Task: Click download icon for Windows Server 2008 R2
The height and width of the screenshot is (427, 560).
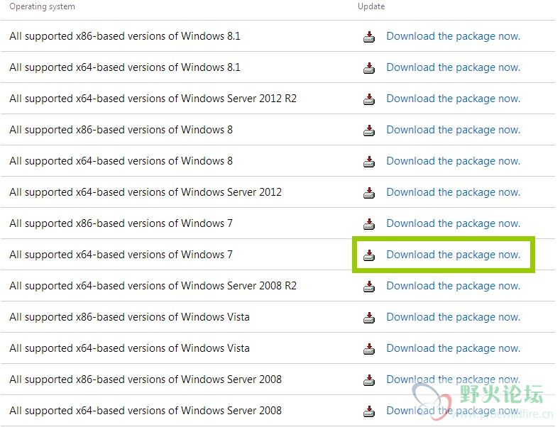Action: point(369,286)
